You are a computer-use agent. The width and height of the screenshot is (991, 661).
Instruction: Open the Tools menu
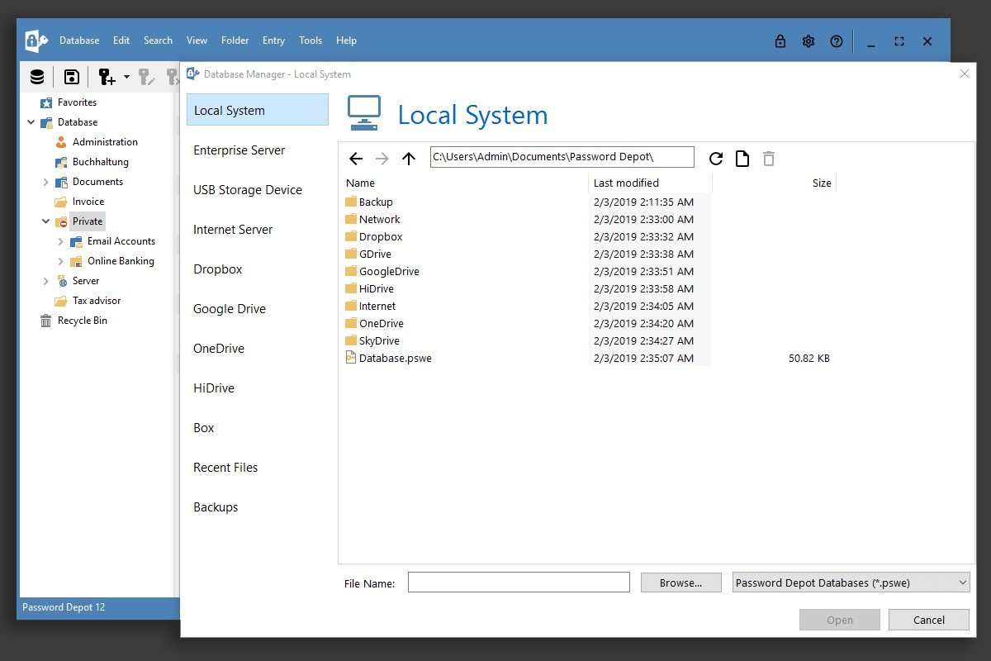[311, 40]
